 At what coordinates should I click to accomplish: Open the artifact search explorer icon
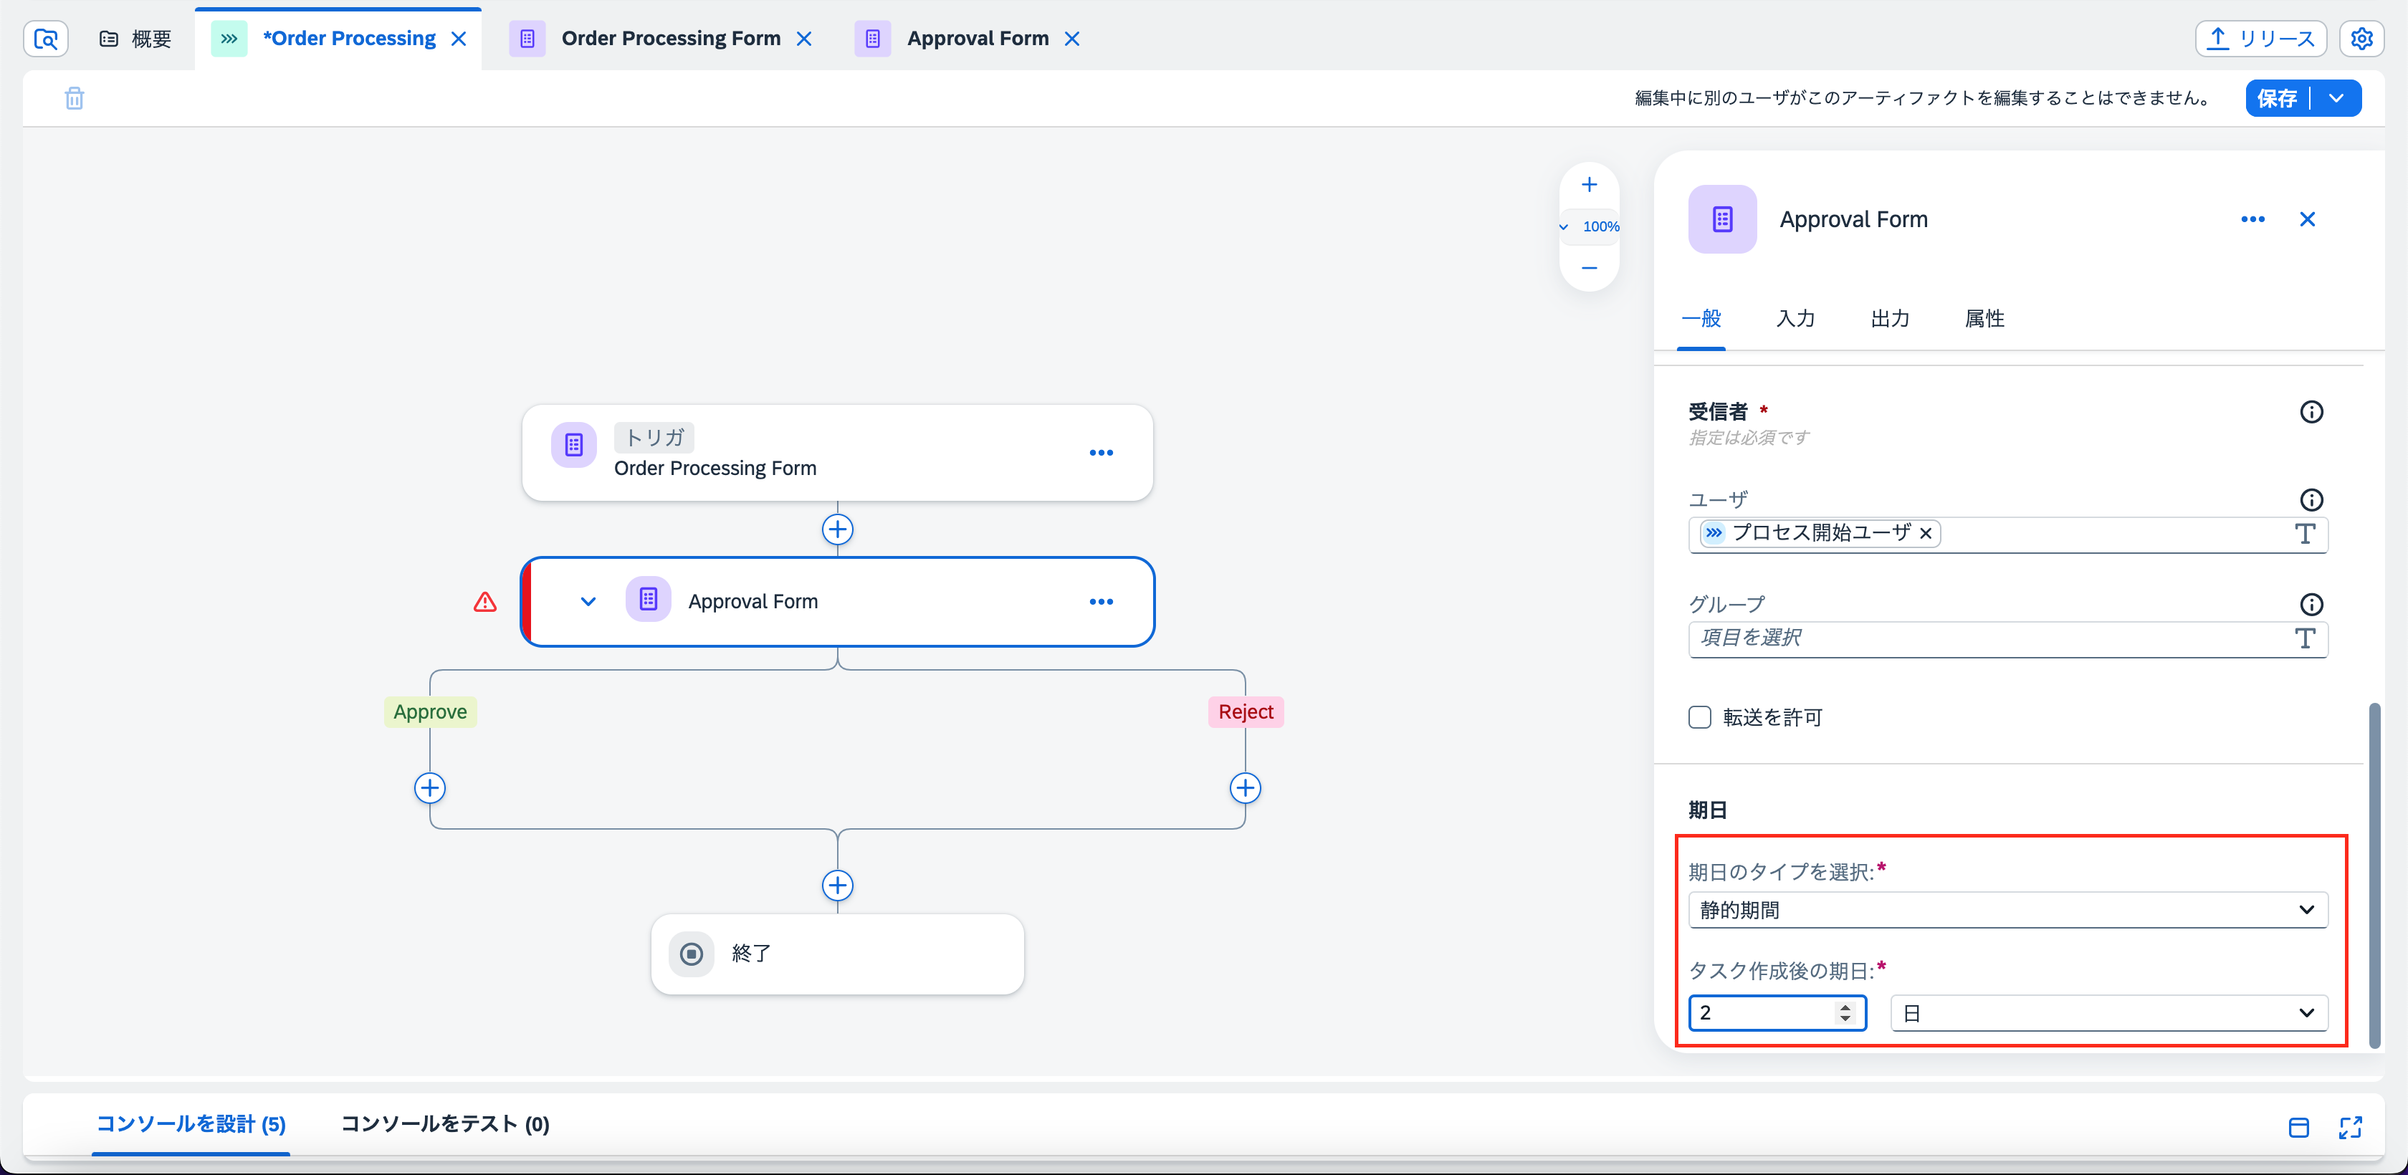coord(45,38)
